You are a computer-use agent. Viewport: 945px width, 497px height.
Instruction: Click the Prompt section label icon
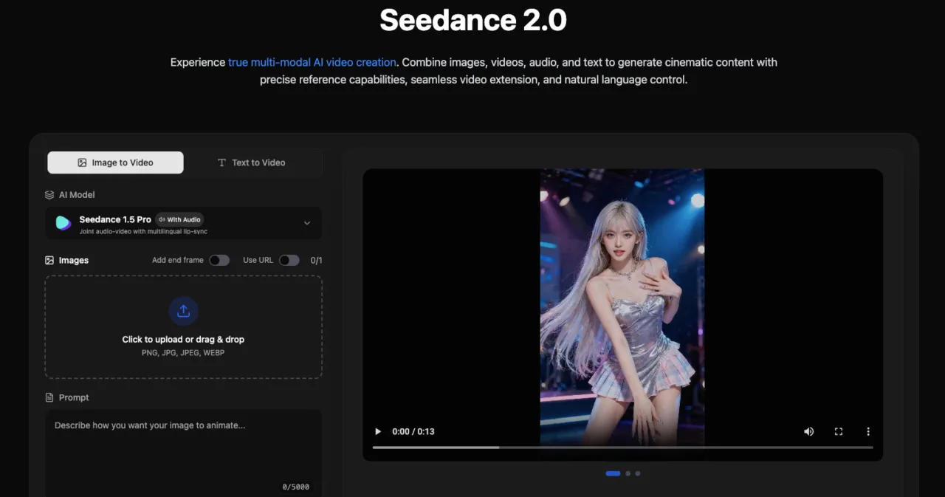pyautogui.click(x=49, y=397)
